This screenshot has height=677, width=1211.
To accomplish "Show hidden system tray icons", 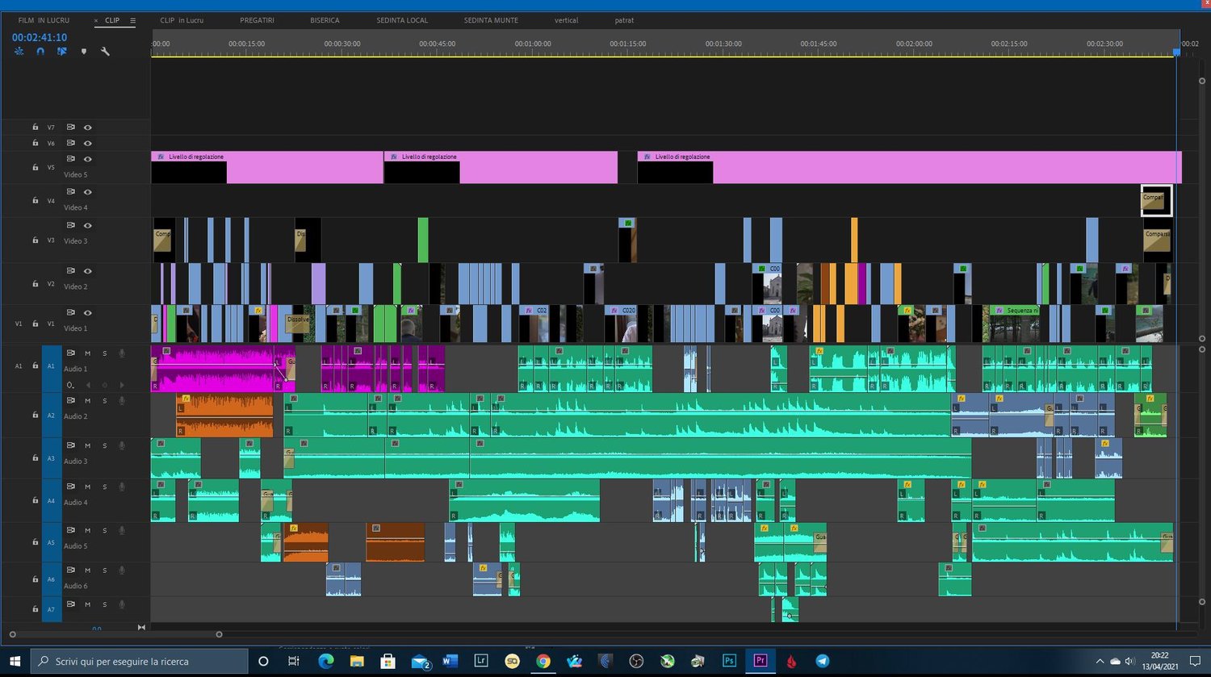I will (x=1100, y=661).
